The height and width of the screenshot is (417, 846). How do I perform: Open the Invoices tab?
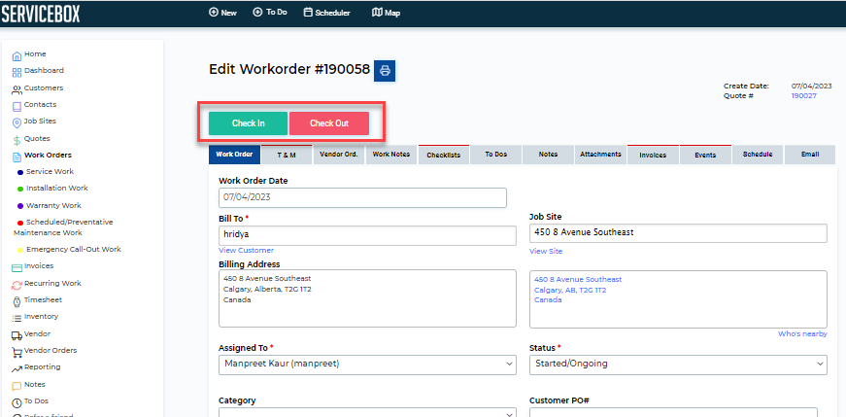pyautogui.click(x=653, y=155)
